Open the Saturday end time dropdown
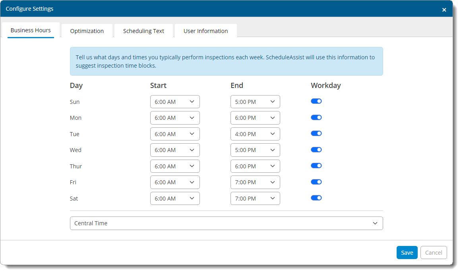Image resolution: width=461 pixels, height=273 pixels. [255, 199]
